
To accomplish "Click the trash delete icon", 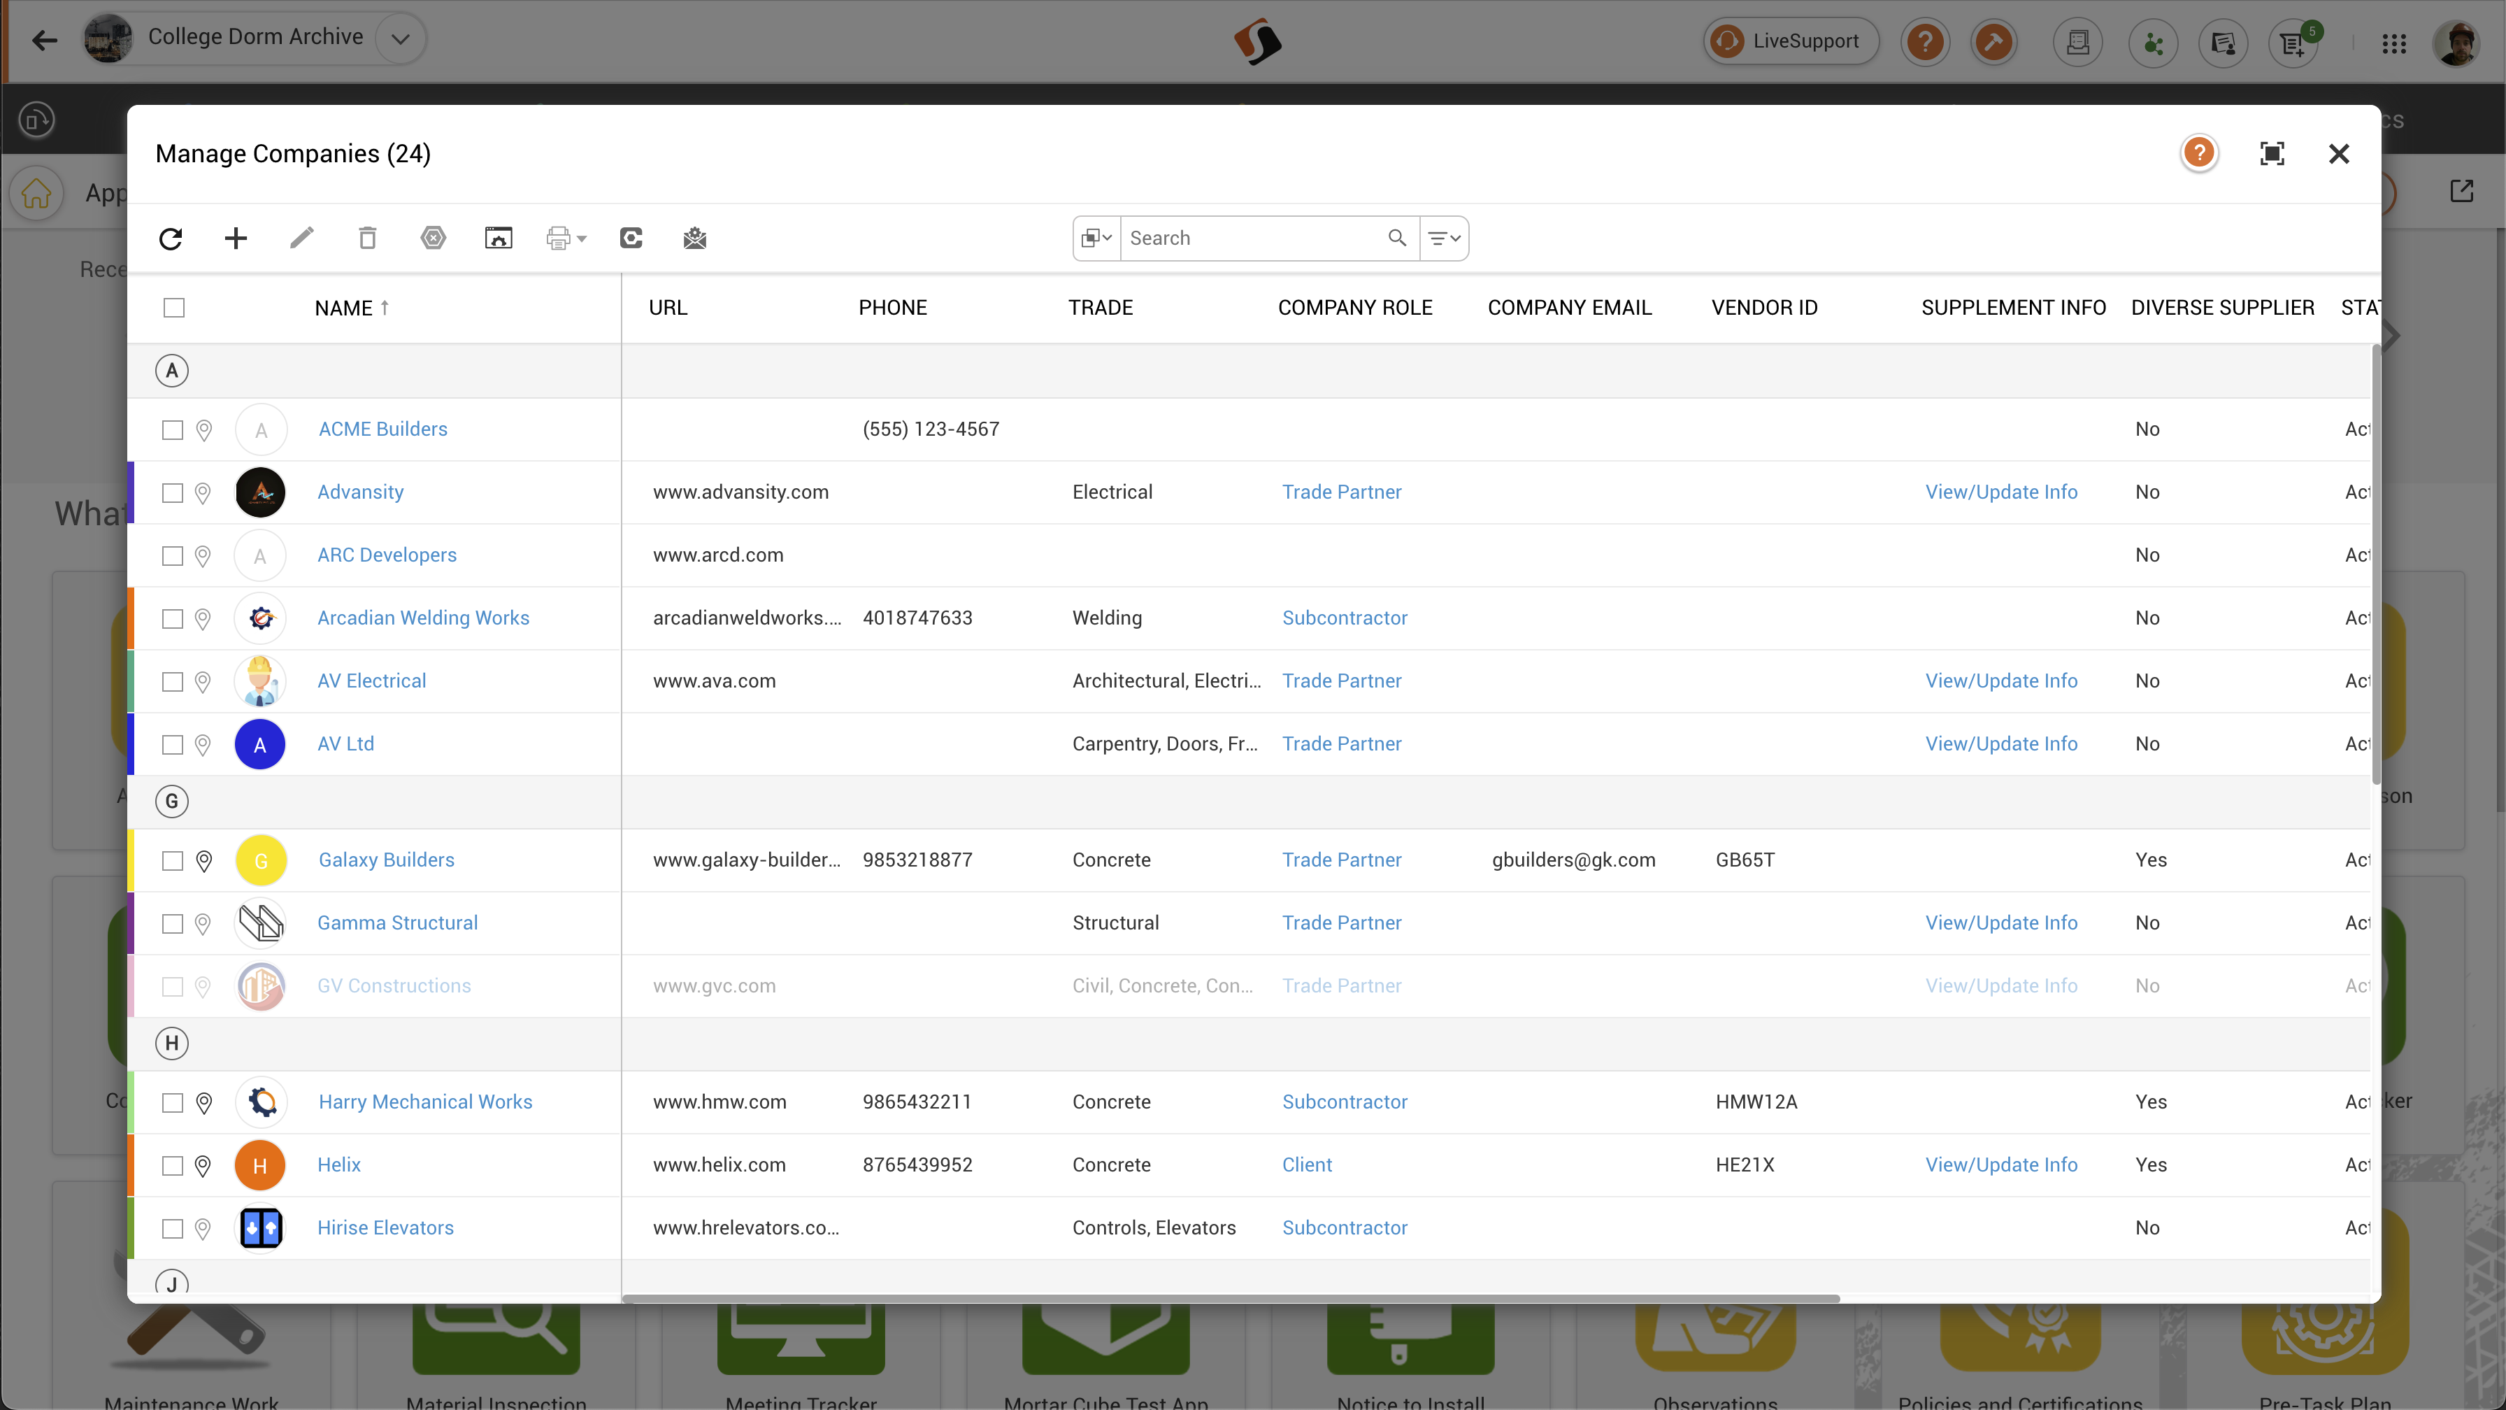I will tap(367, 238).
